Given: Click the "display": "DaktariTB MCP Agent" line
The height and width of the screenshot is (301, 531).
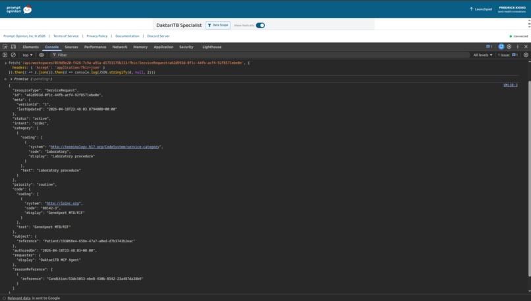Looking at the screenshot, I should (x=49, y=260).
